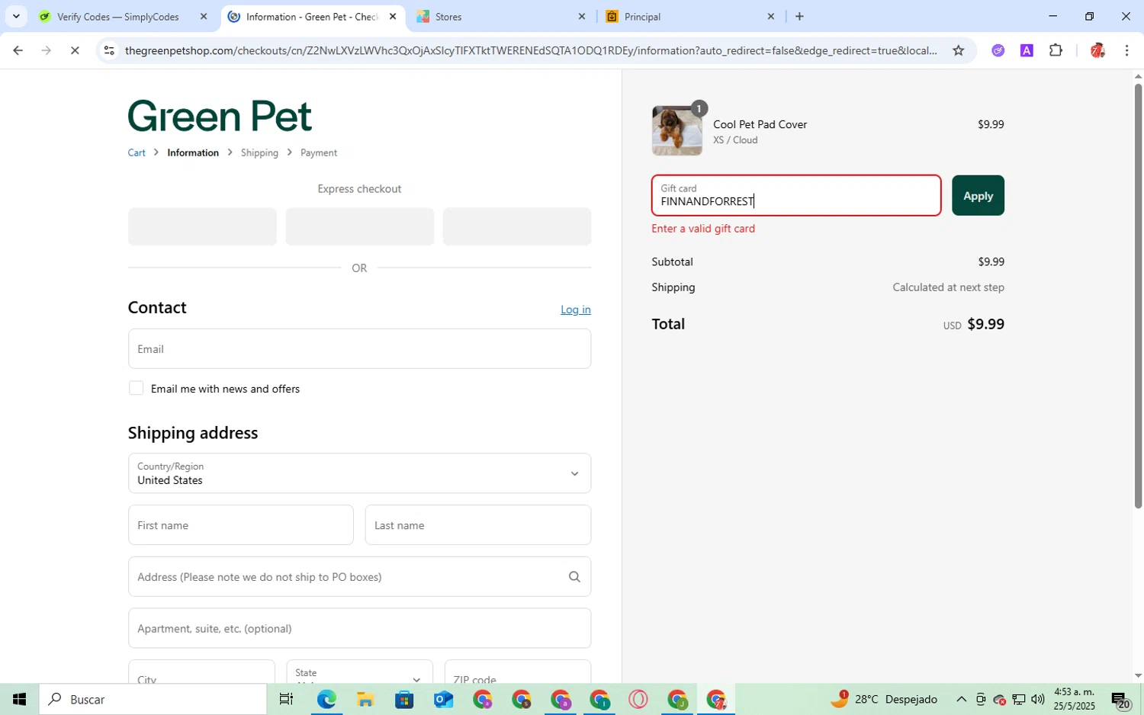
Task: Go to Cart breadcrumb link
Action: pyautogui.click(x=137, y=152)
